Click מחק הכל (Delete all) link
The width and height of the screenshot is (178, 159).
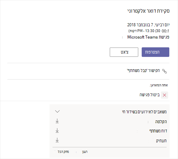coord(63,152)
